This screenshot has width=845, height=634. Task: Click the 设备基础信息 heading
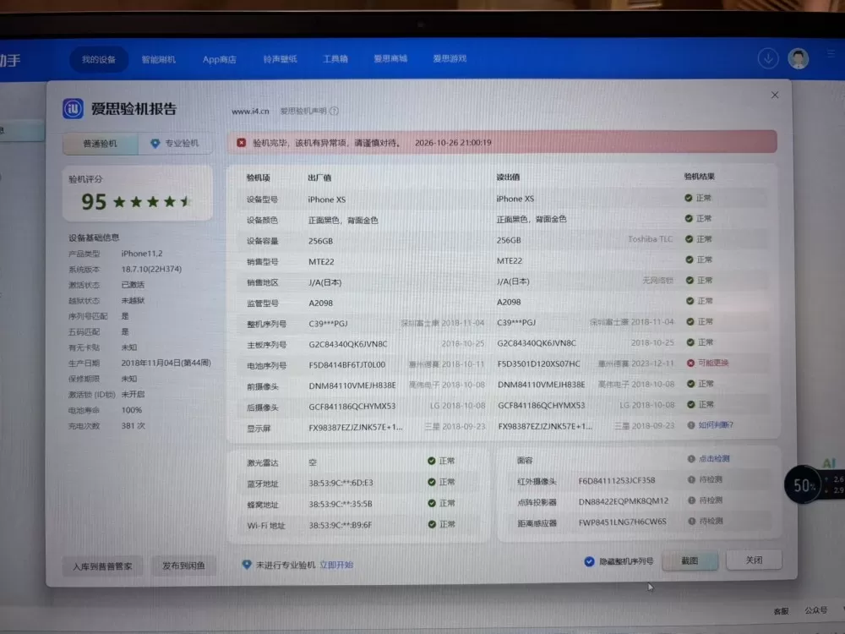(x=94, y=238)
